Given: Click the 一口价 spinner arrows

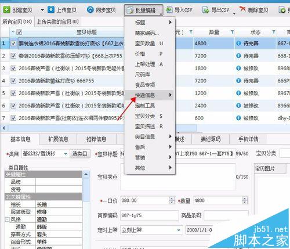Looking at the screenshot, I should click(x=172, y=200).
